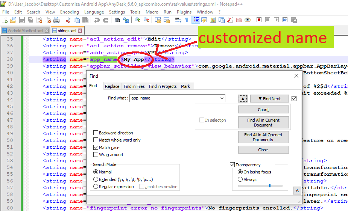Click the Redo arrow icon
The height and width of the screenshot is (211, 348).
pyautogui.click(x=106, y=20)
